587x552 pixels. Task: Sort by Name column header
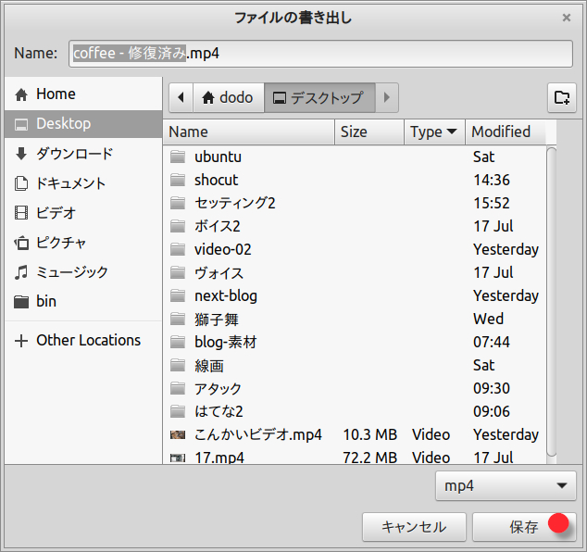tap(248, 132)
